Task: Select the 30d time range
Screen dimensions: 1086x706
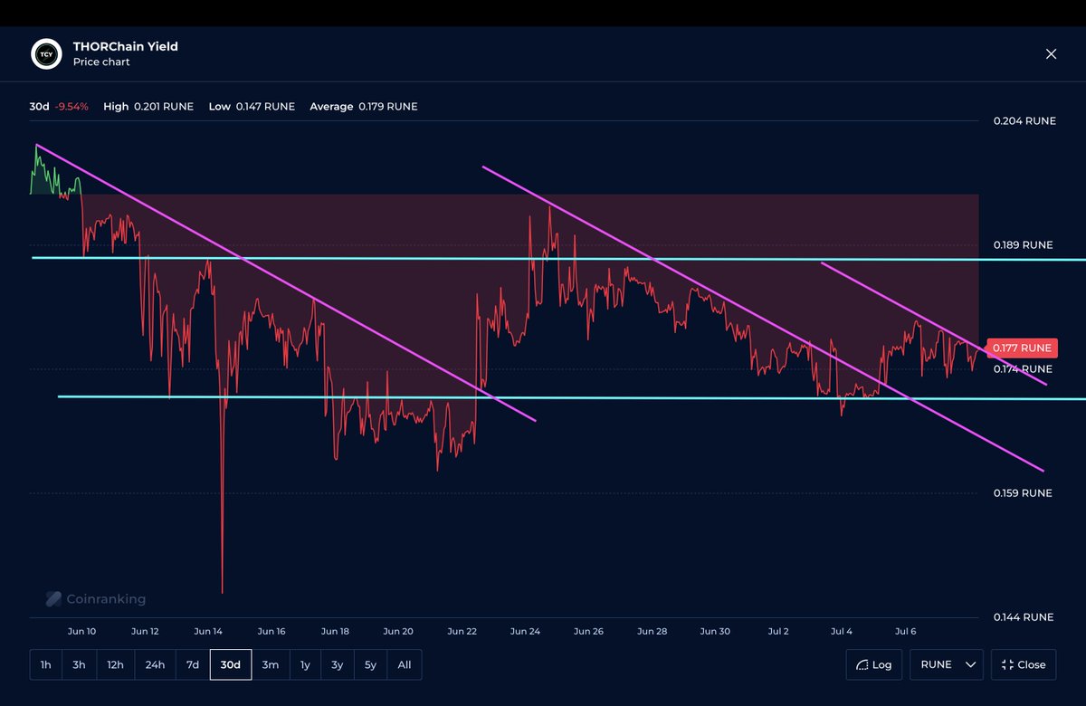Action: pyautogui.click(x=231, y=664)
